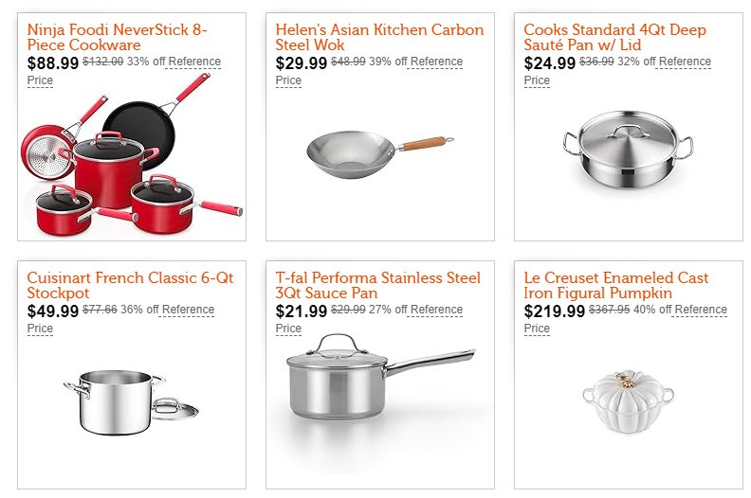Click the red Ninja Foodi cookware set image

(132, 154)
